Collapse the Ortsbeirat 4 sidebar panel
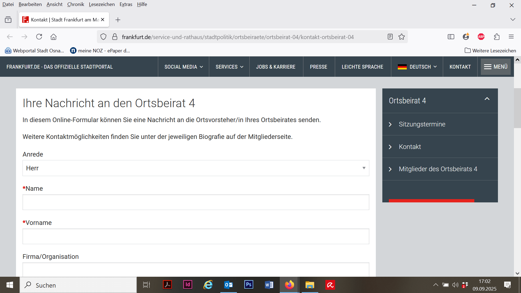The width and height of the screenshot is (521, 293). click(487, 99)
